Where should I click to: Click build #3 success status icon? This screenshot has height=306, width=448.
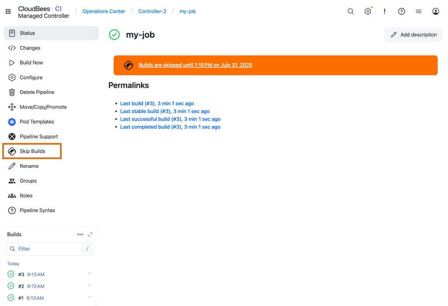pos(11,274)
